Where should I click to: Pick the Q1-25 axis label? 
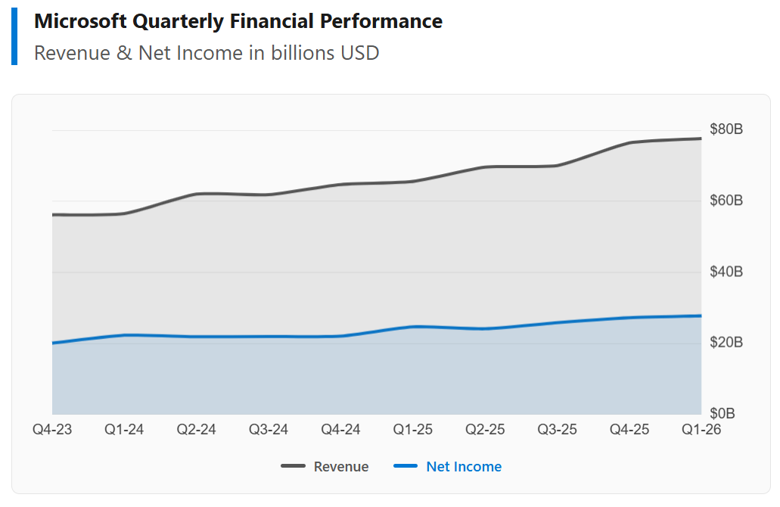(413, 430)
